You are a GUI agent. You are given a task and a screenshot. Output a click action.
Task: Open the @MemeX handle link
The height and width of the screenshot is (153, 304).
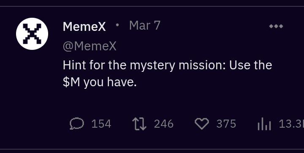point(90,46)
